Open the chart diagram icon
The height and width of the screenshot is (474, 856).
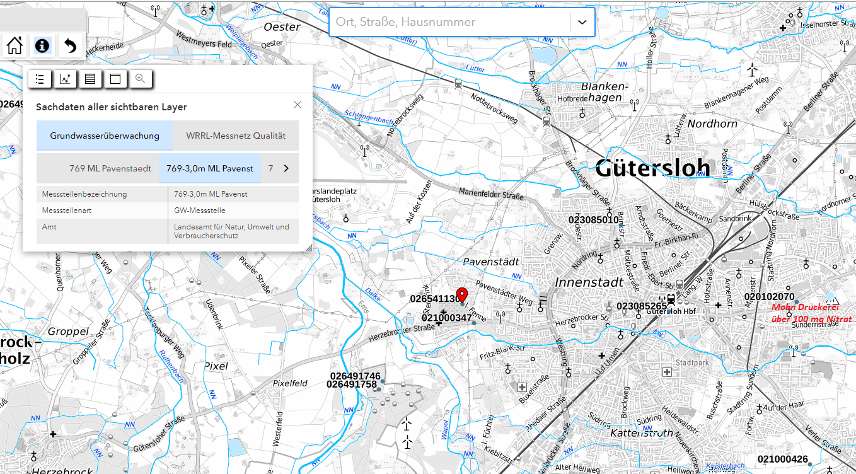[x=65, y=79]
